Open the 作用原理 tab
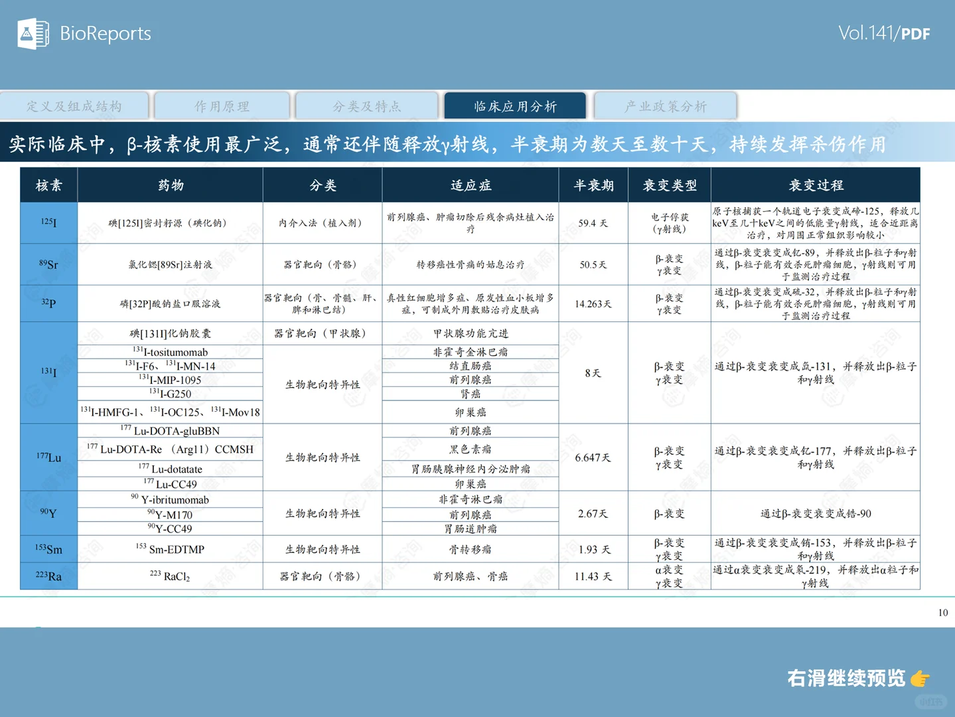Screen dimensions: 955x717 222,106
